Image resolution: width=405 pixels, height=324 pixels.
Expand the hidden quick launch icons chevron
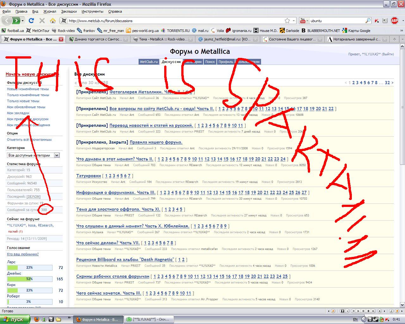click(68, 317)
